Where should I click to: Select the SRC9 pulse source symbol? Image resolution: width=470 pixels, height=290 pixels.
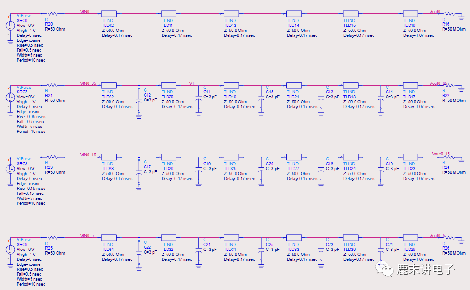[x=10, y=250]
